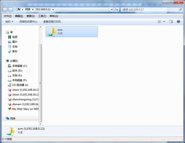The width and height of the screenshot is (185, 143).
Task: Open the address bar history dropdown
Action: point(112,9)
